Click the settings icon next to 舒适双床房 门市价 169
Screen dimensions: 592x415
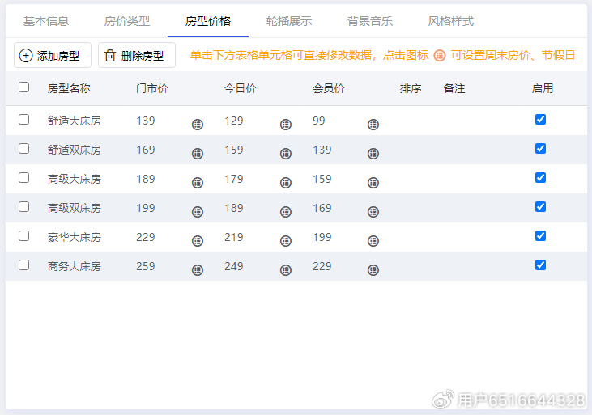198,154
